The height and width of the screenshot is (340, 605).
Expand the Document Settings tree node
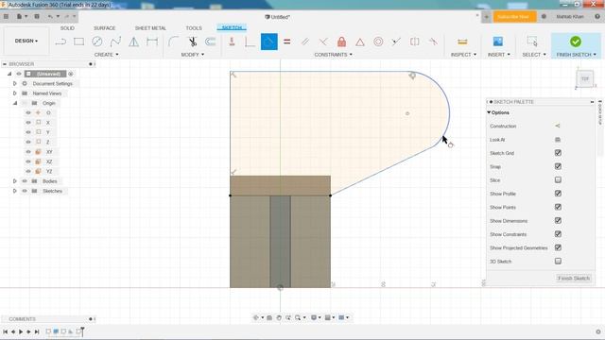[x=15, y=84]
